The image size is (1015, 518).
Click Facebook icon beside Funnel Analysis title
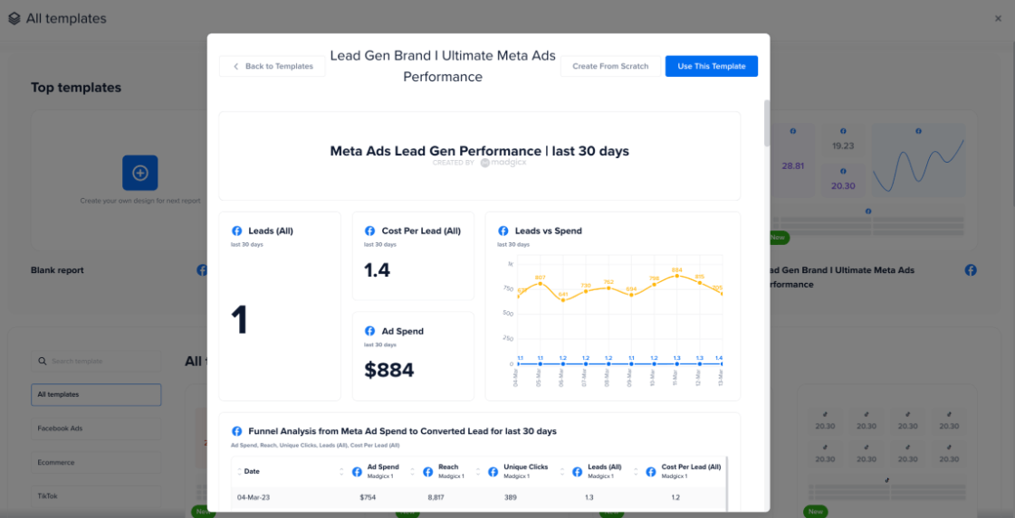[x=237, y=430]
